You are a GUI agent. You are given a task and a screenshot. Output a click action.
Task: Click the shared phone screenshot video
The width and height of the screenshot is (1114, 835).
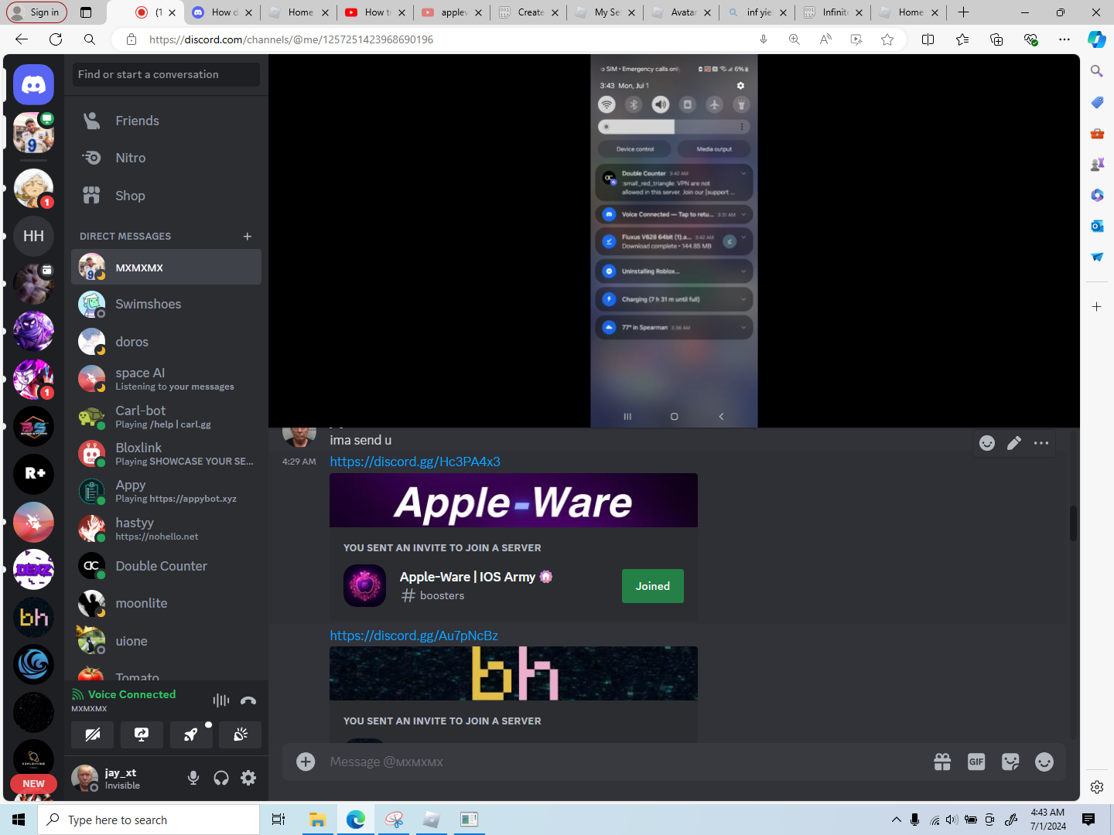coord(674,240)
